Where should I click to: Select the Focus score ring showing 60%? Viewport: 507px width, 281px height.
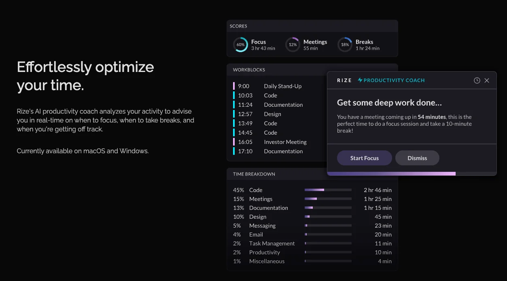(240, 44)
